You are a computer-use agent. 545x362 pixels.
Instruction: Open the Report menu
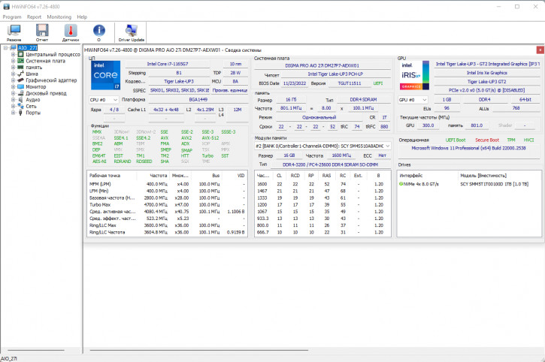point(34,17)
